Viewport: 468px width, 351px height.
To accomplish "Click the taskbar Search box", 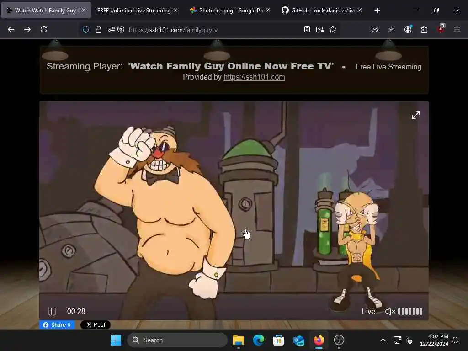I will (x=177, y=340).
